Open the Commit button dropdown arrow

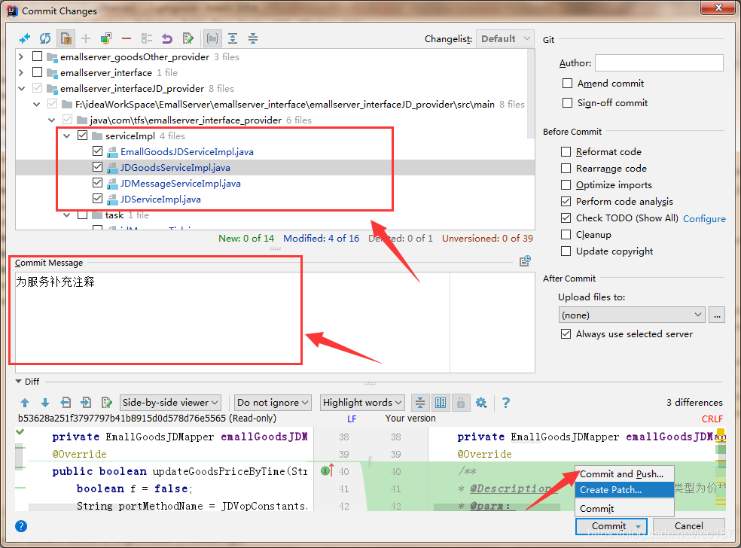pos(639,526)
